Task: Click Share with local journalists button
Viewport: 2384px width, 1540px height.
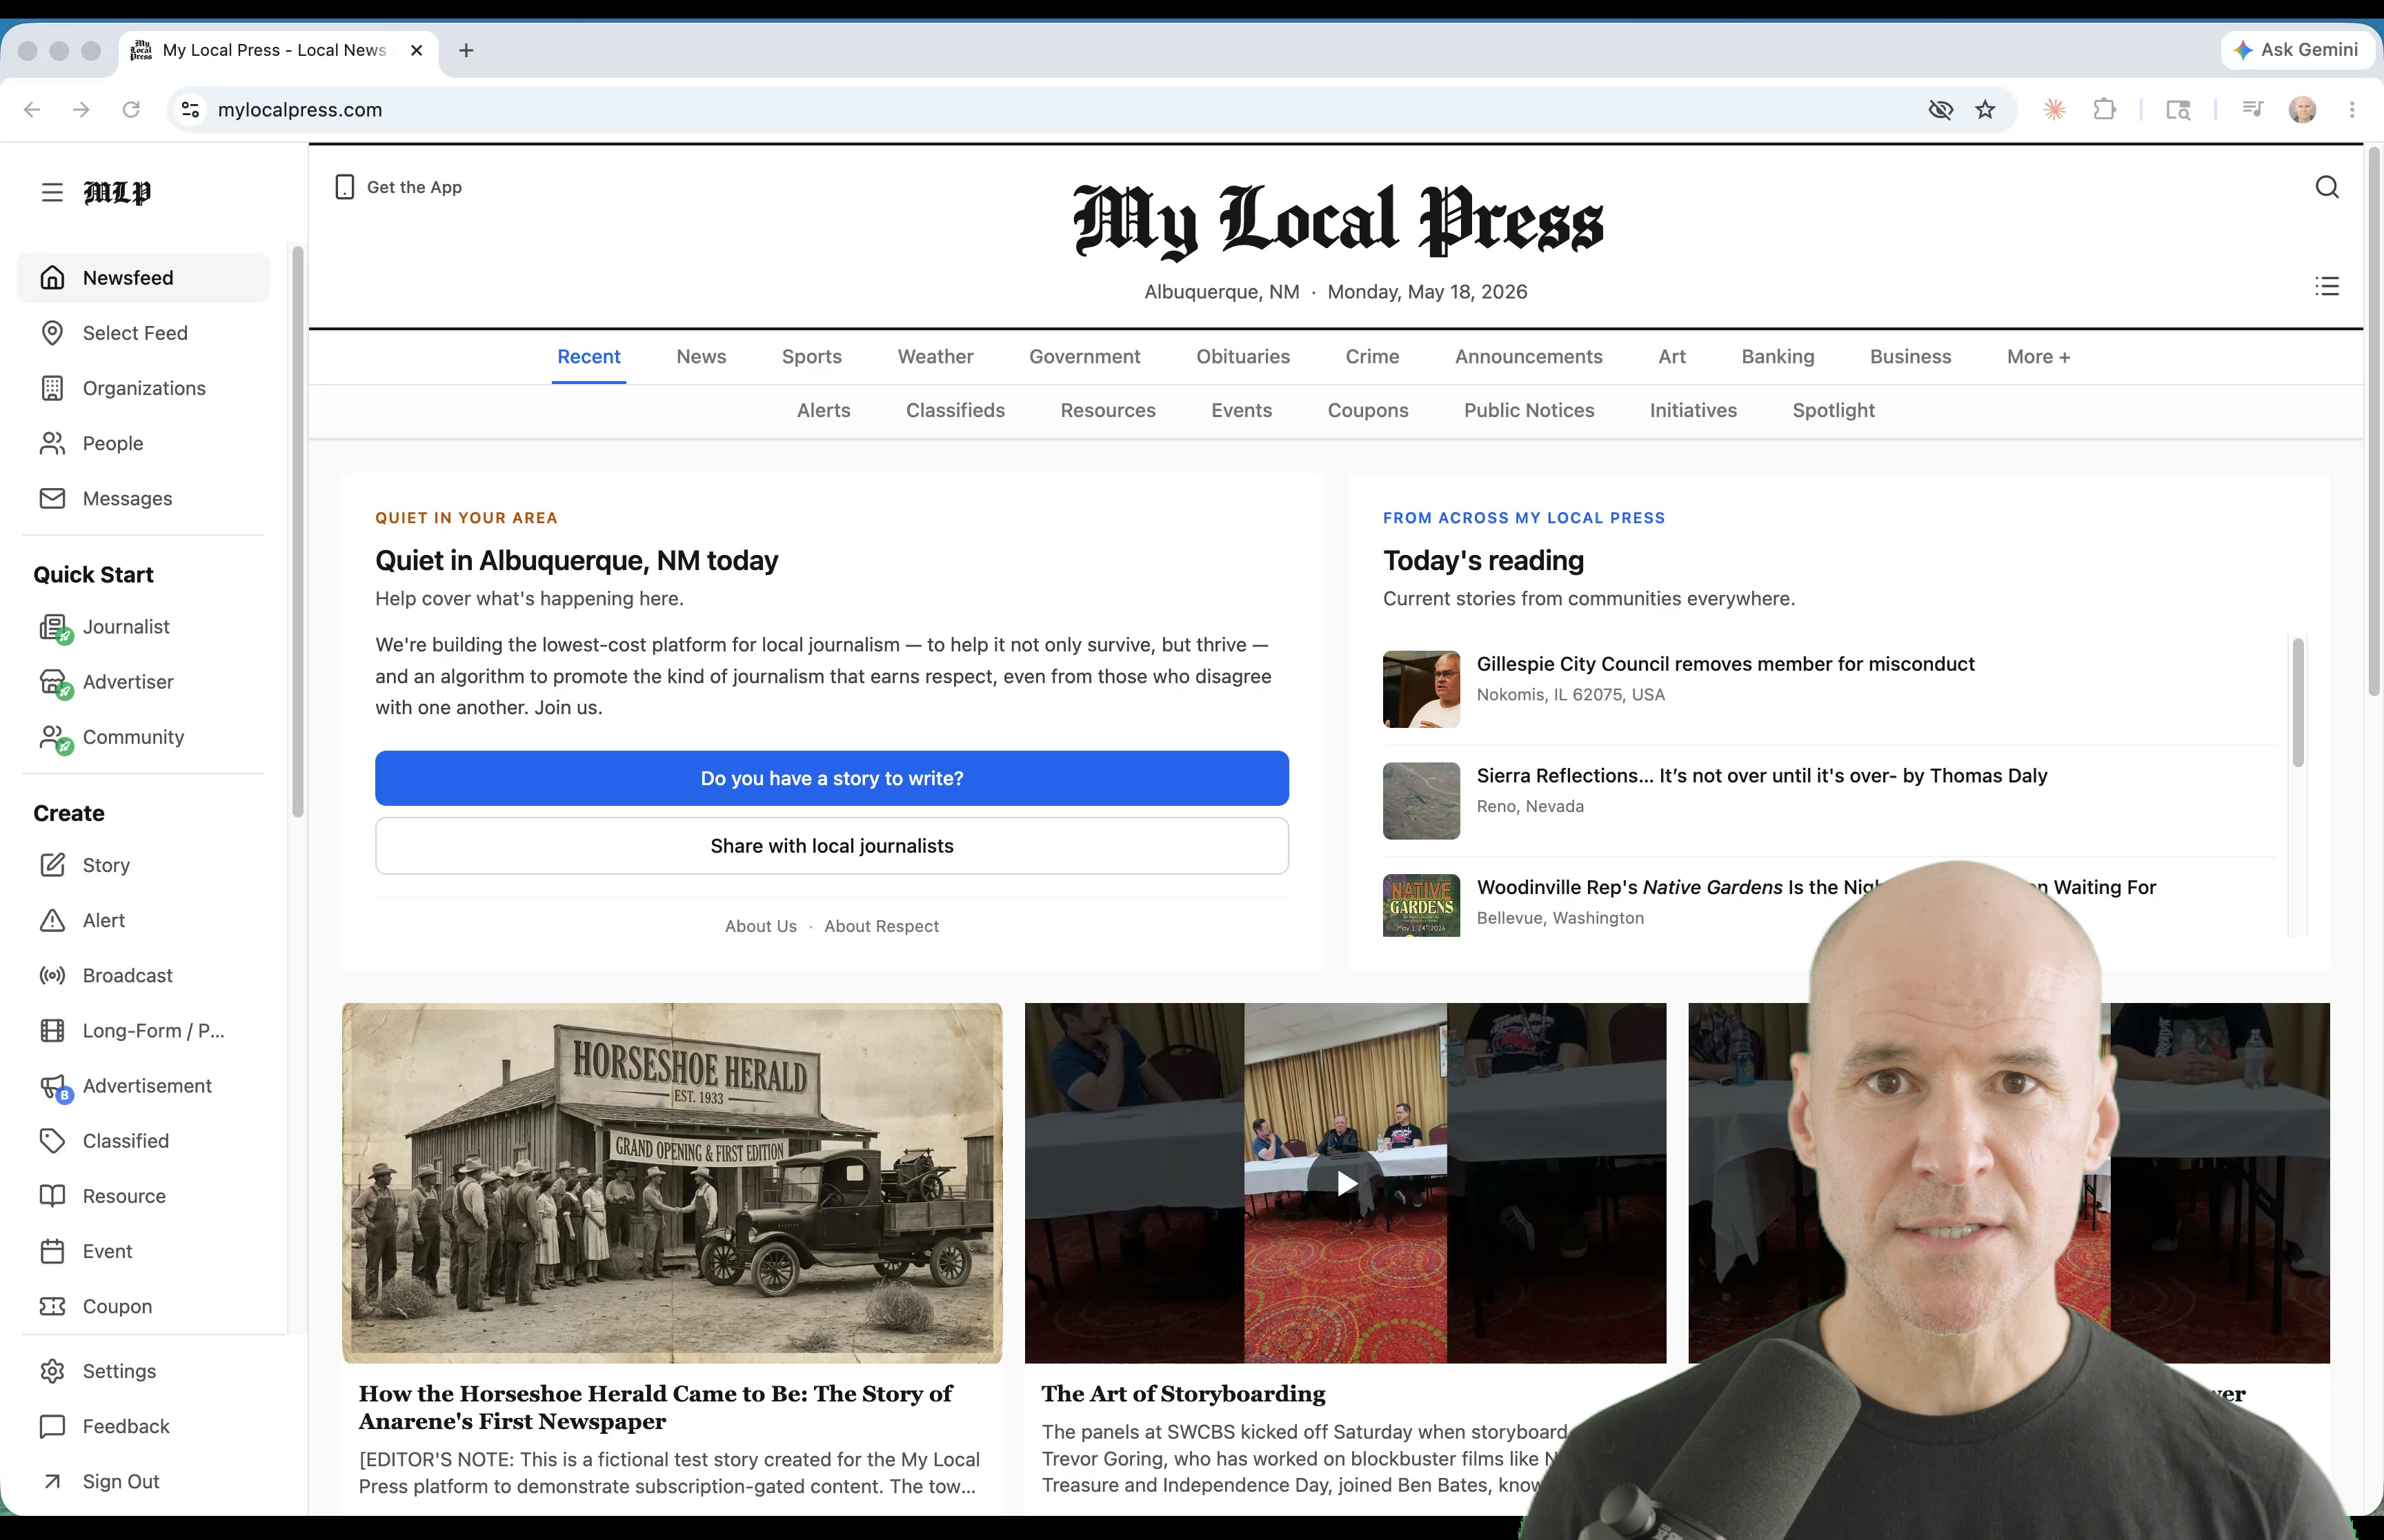Action: coord(831,846)
